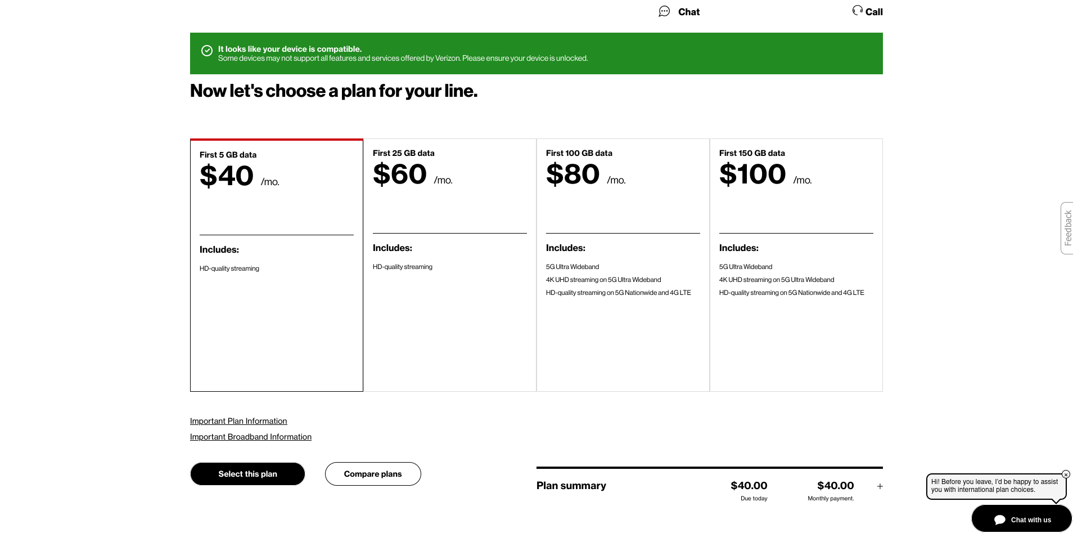Click the Call label in header

[874, 12]
